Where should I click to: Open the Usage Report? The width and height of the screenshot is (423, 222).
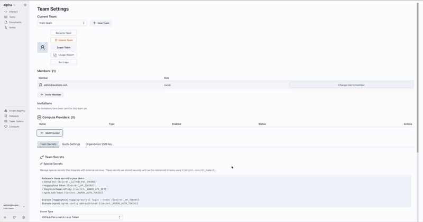(63, 55)
